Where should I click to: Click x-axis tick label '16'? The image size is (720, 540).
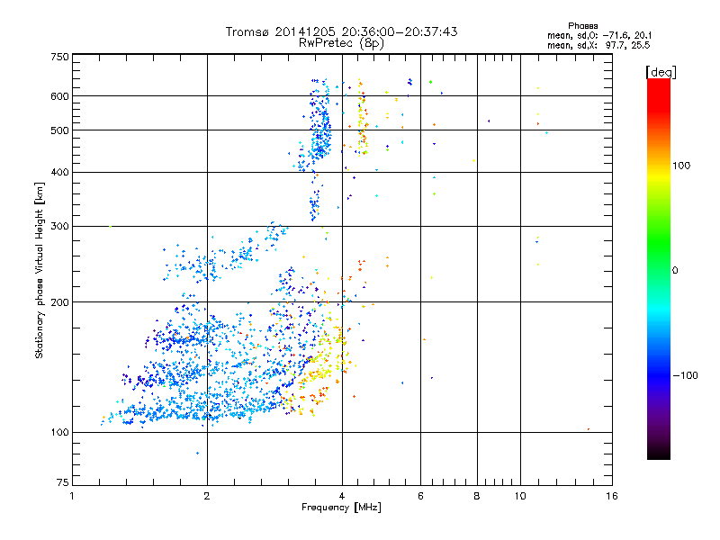pyautogui.click(x=612, y=496)
